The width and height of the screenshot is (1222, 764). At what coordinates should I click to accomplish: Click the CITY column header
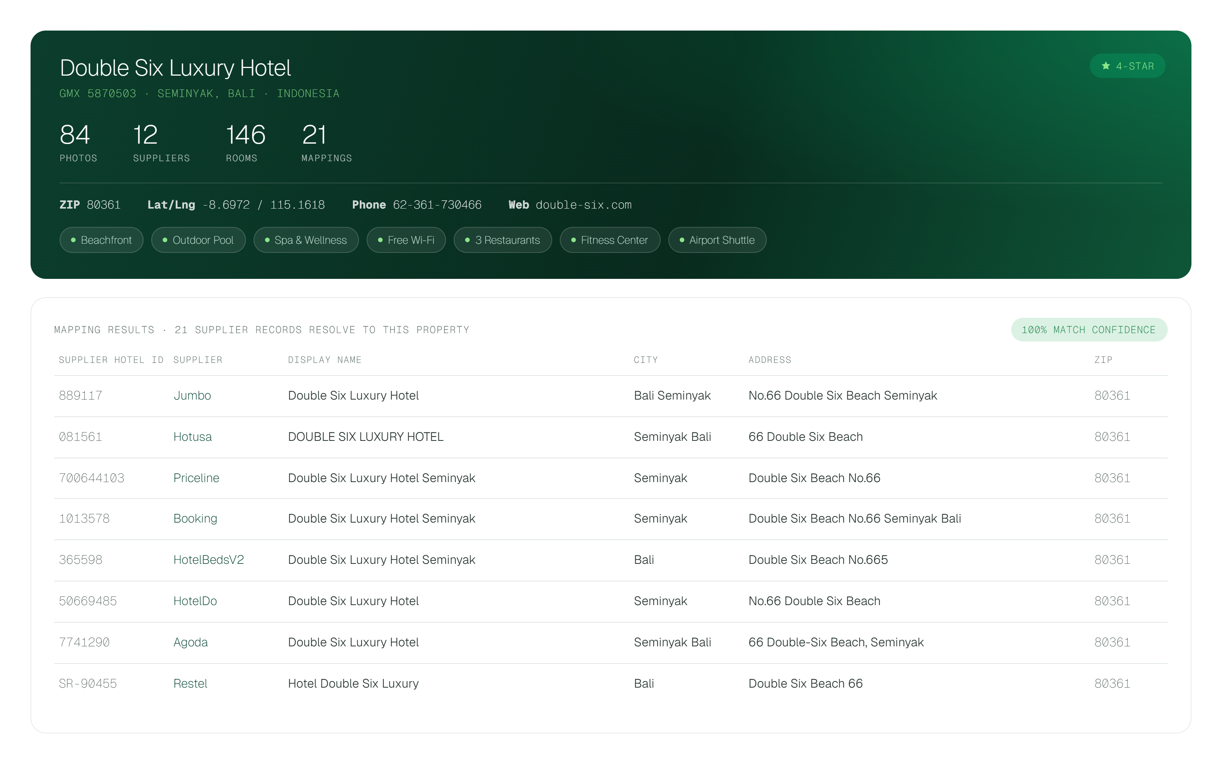(x=646, y=360)
